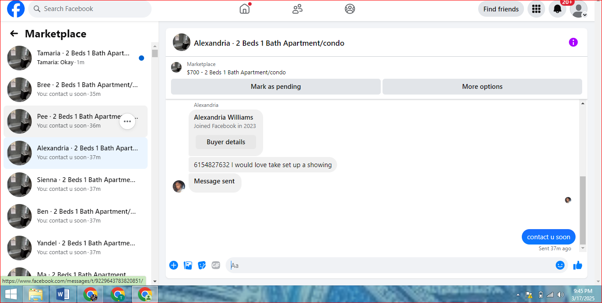Click the Alexandria Williams profile name

click(x=223, y=117)
